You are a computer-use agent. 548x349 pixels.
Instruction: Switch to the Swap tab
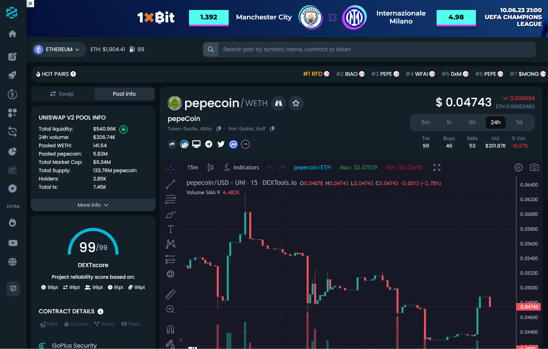(62, 94)
